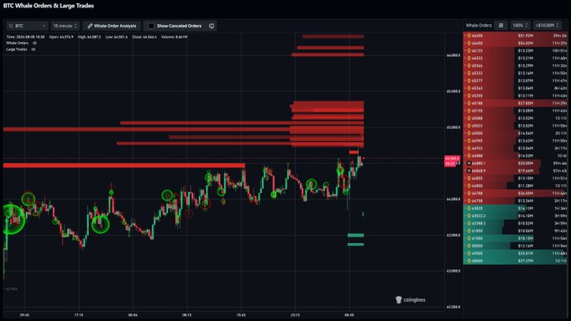571x321 pixels.
Task: Select the 64922 order price text
Action: coord(477,148)
